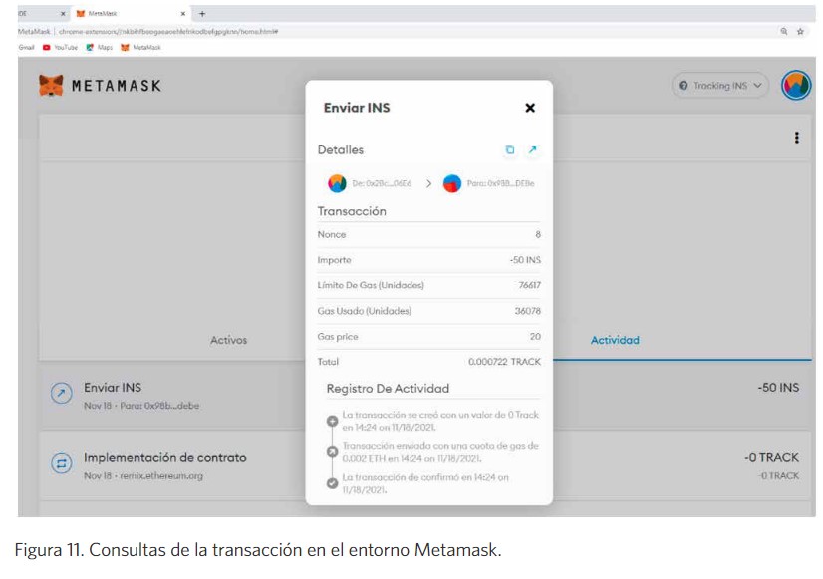Click the MetaMask fox logo
This screenshot has height=579, width=823.
click(51, 85)
